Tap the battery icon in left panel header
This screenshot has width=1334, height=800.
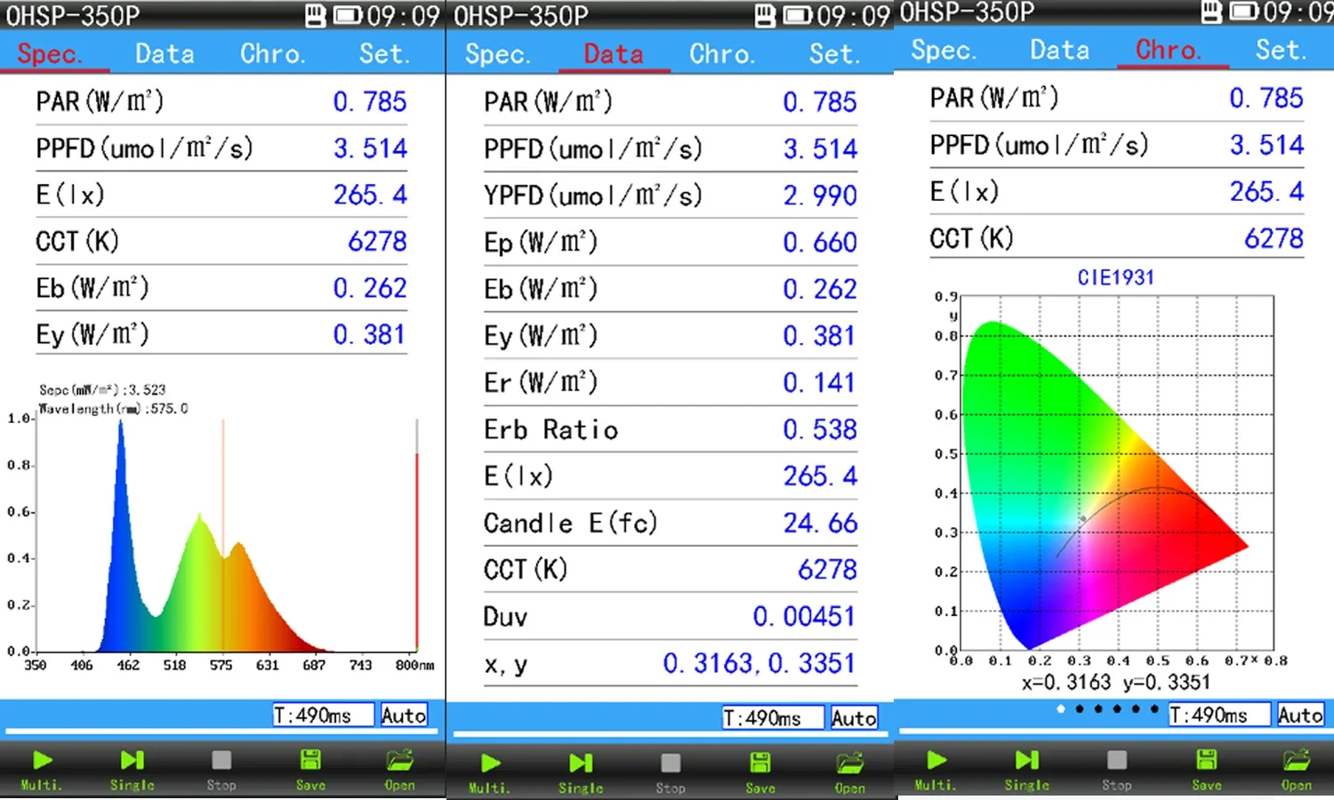click(346, 16)
